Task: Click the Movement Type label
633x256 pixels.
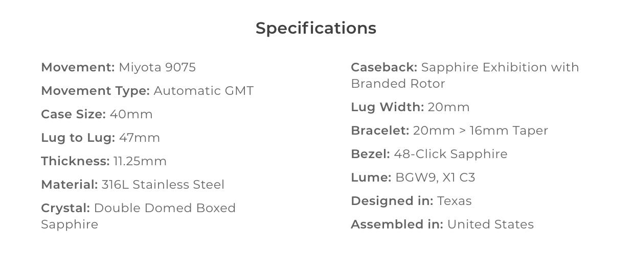Action: 95,91
